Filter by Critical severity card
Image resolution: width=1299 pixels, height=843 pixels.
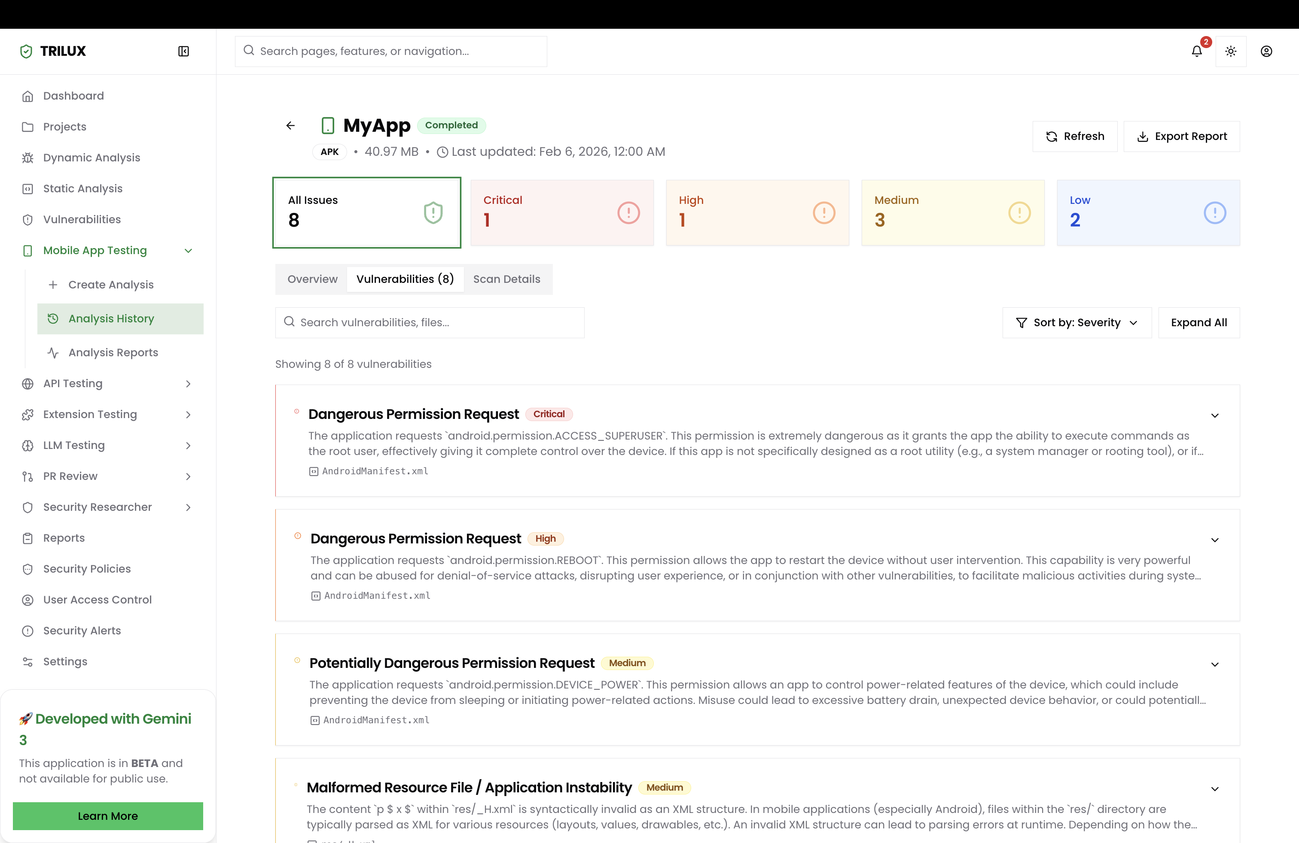coord(561,212)
